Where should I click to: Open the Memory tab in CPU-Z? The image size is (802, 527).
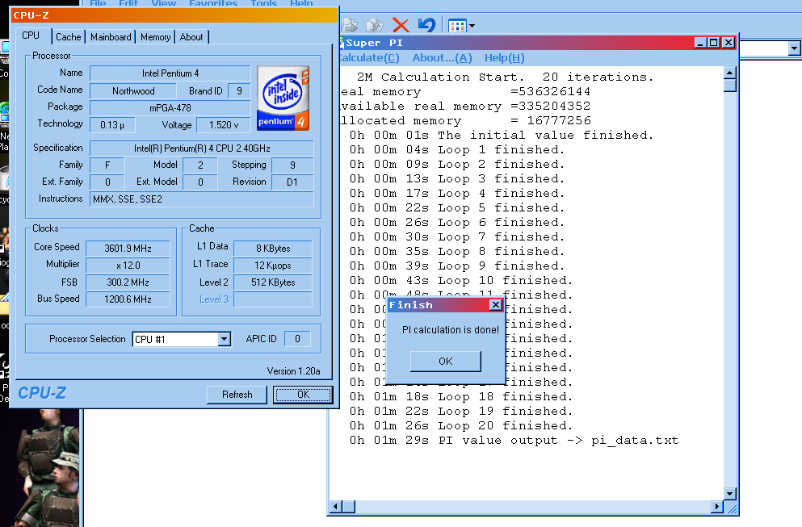(155, 37)
